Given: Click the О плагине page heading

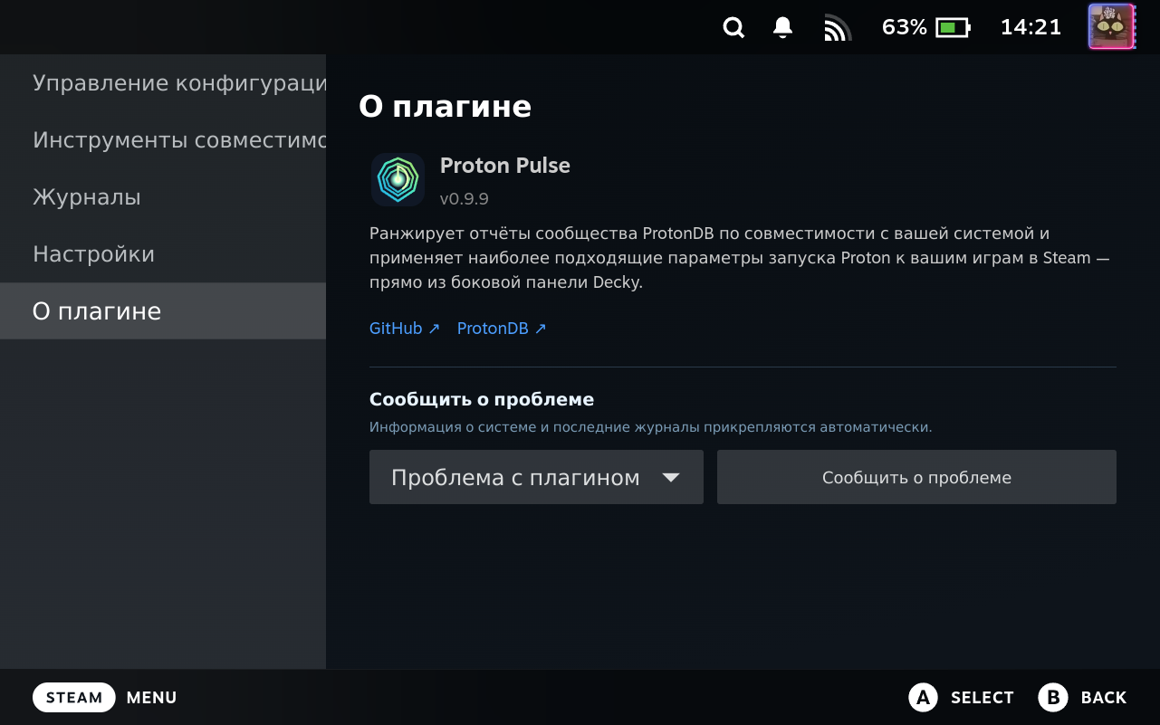Looking at the screenshot, I should [446, 107].
